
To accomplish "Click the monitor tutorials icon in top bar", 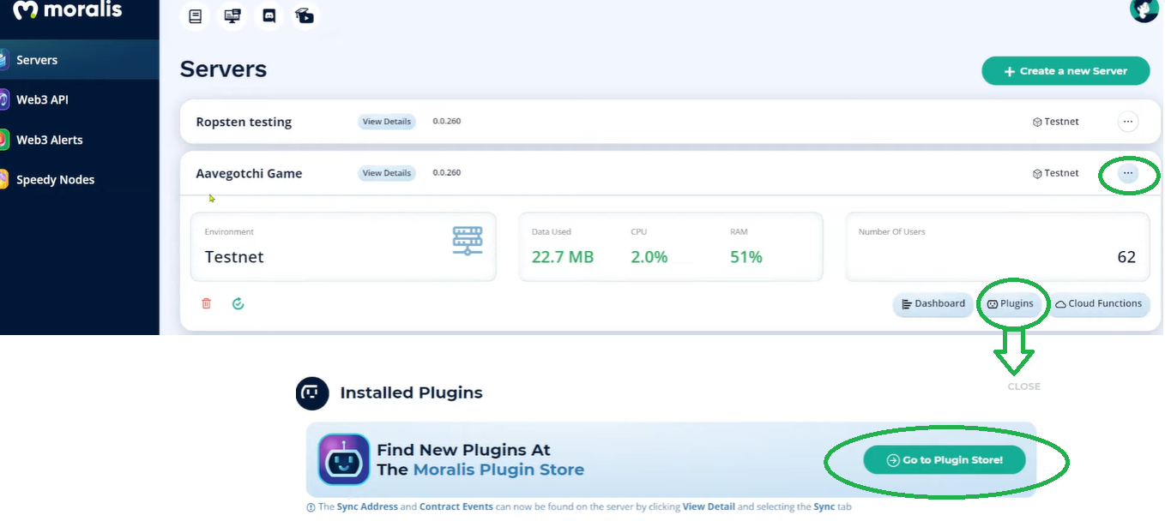I will point(232,15).
